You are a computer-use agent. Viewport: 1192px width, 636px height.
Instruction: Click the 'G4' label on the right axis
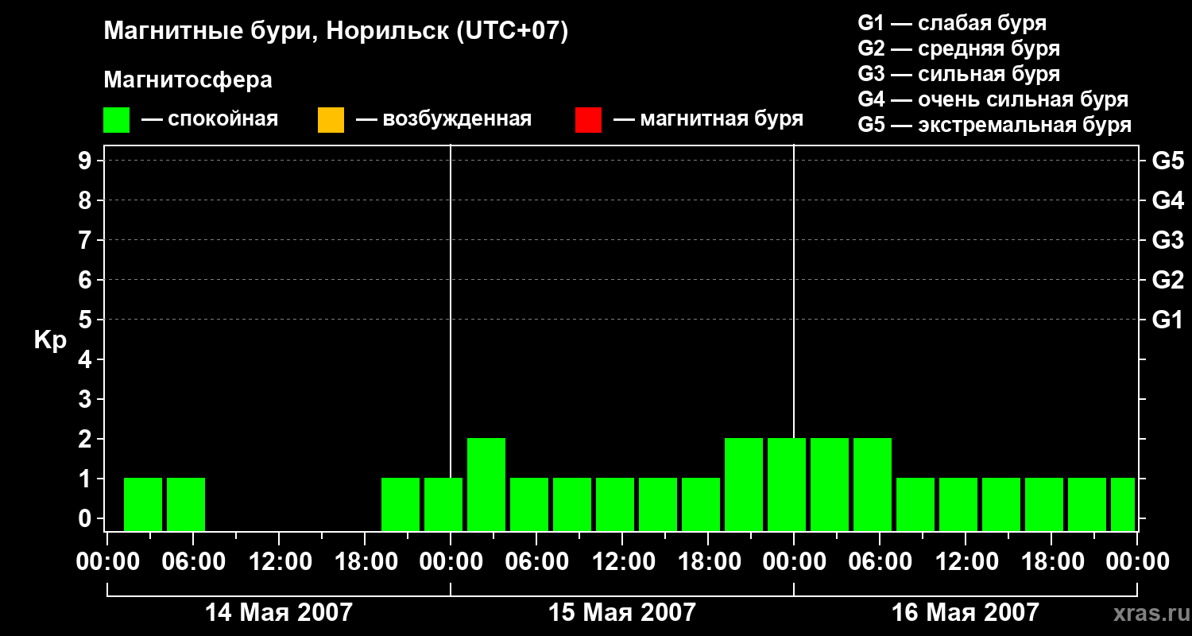coord(1167,200)
